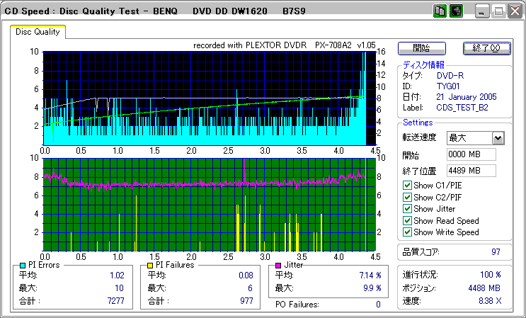This screenshot has width=526, height=318.
Task: Disable the Show Jitter checkbox
Action: coord(407,209)
